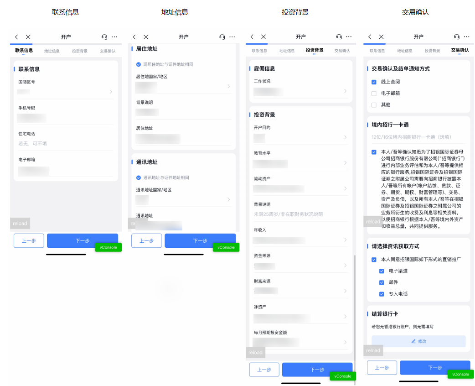Tap the headset icon on the 联系信息 screen

104,37
